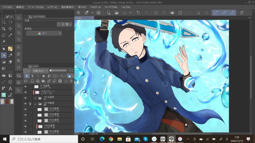Click the Deselect dashed circle icon

(x=156, y=13)
